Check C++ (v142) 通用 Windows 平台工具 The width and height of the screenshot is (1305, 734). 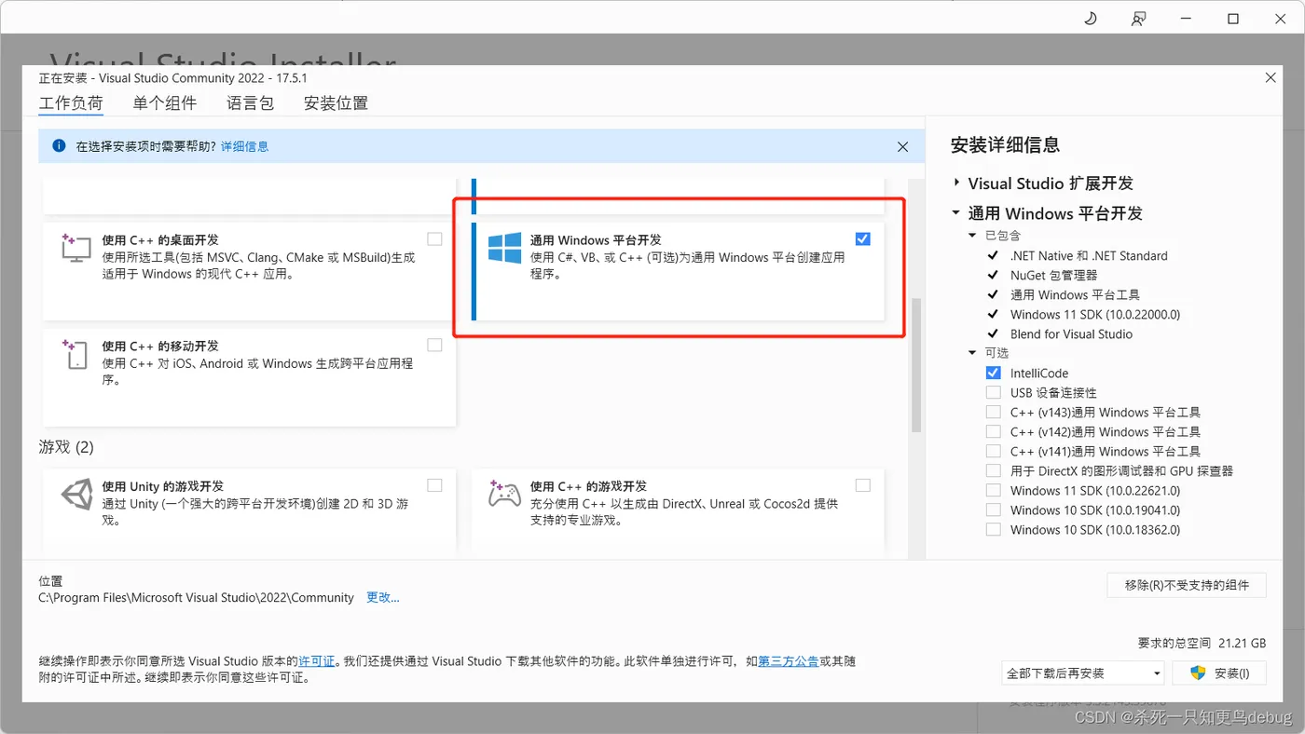coord(993,431)
